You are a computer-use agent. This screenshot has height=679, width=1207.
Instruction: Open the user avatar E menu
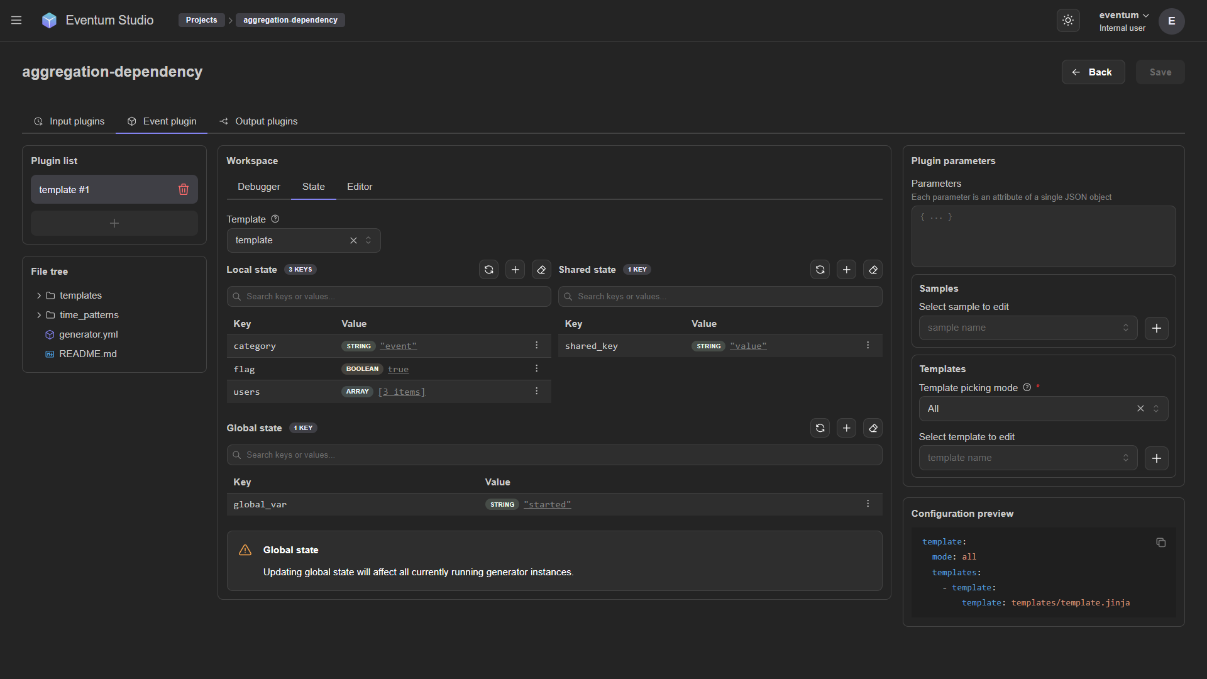(x=1172, y=21)
